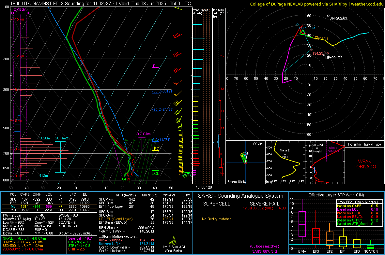Click the STP (cin) = 0.9 value

coord(79,242)
